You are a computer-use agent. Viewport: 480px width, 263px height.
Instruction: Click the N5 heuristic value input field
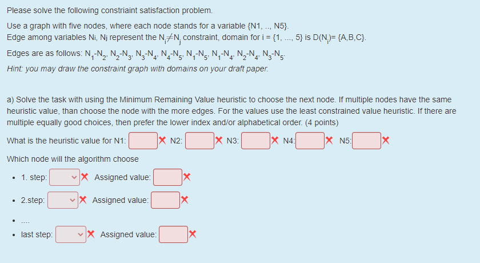point(366,141)
